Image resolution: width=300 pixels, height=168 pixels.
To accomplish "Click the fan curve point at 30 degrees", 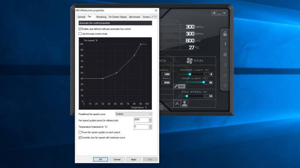I will tap(103, 78).
